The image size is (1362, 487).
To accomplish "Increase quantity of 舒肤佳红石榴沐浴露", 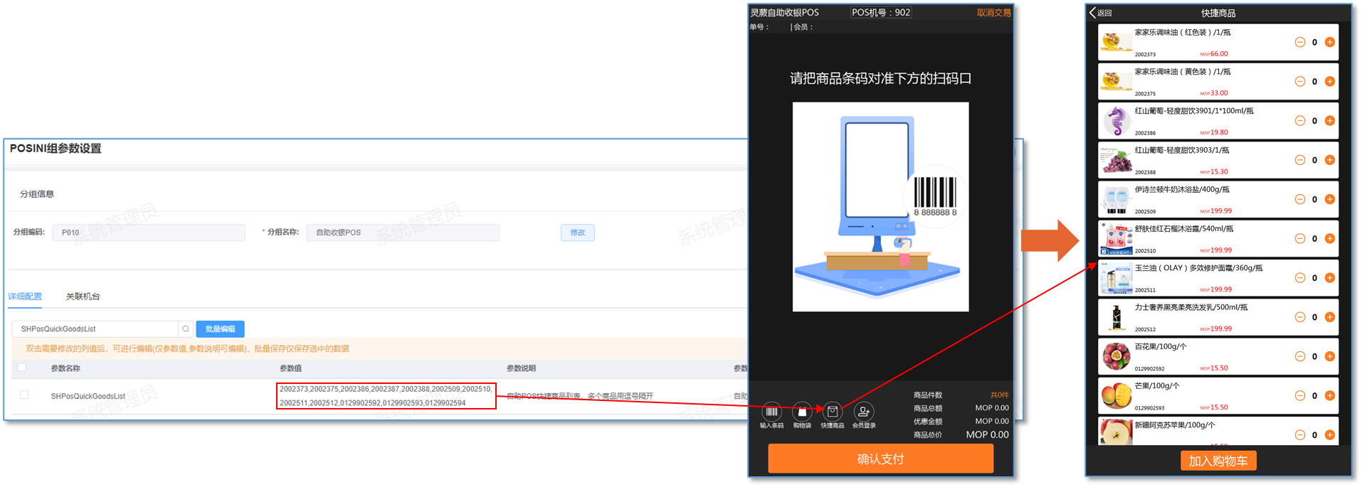I will (x=1329, y=239).
